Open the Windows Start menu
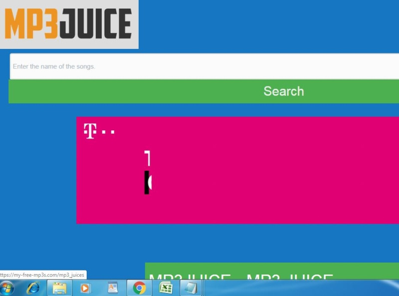The image size is (399, 296). (6, 288)
